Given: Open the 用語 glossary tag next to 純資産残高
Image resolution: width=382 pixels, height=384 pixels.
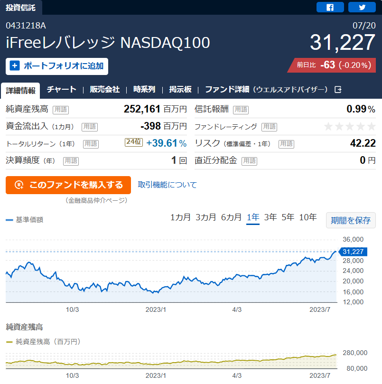Looking at the screenshot, I should [61, 110].
